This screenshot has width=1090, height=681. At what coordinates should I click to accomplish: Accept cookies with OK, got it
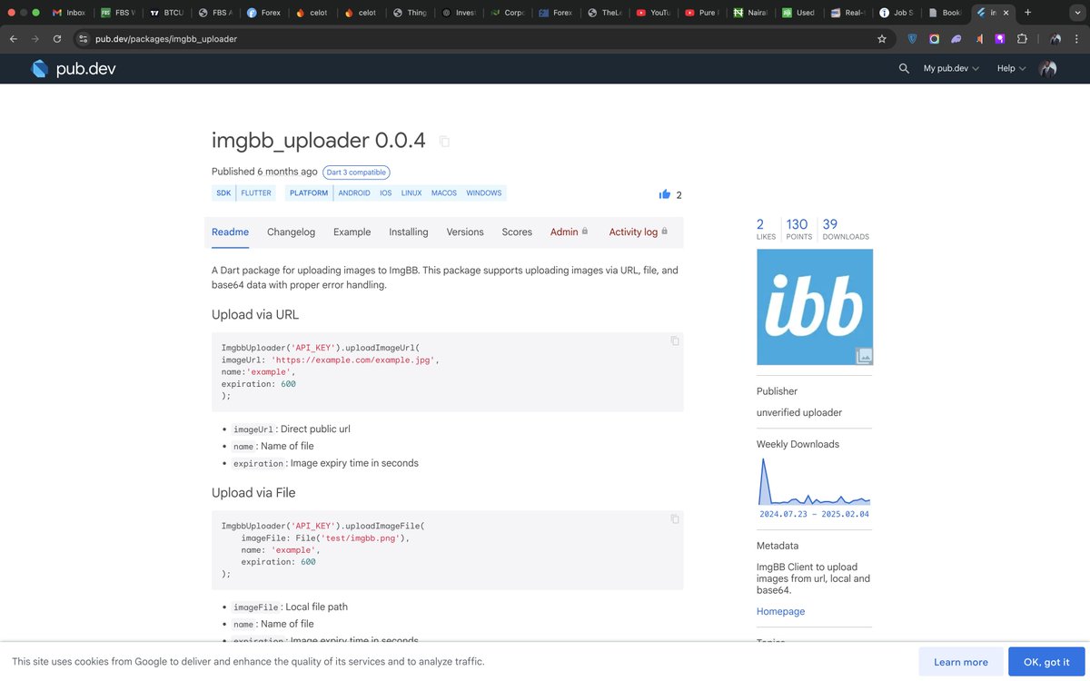click(1046, 662)
